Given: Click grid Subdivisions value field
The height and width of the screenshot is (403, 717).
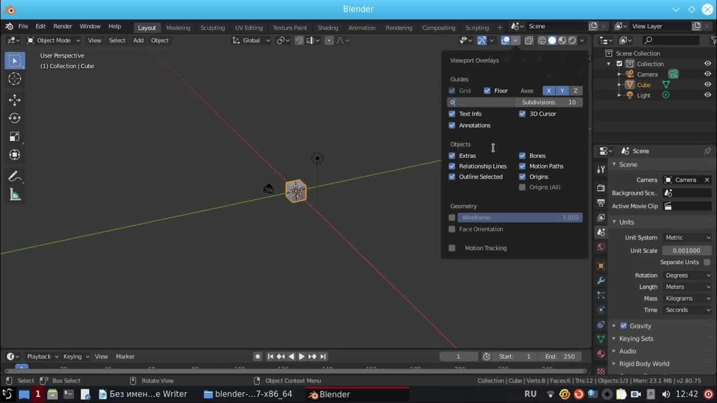Looking at the screenshot, I should pos(549,102).
